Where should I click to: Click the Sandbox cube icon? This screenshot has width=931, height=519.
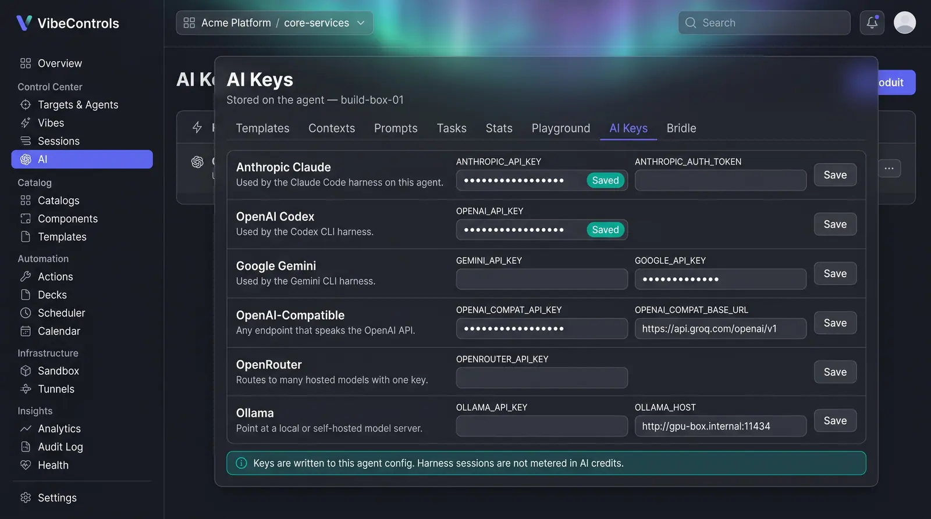(26, 371)
